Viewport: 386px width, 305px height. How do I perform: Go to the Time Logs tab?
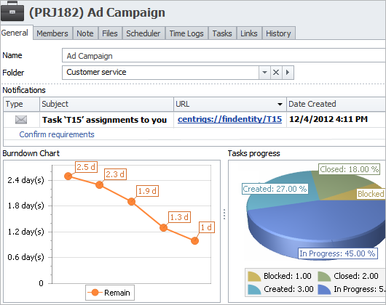[x=186, y=33]
